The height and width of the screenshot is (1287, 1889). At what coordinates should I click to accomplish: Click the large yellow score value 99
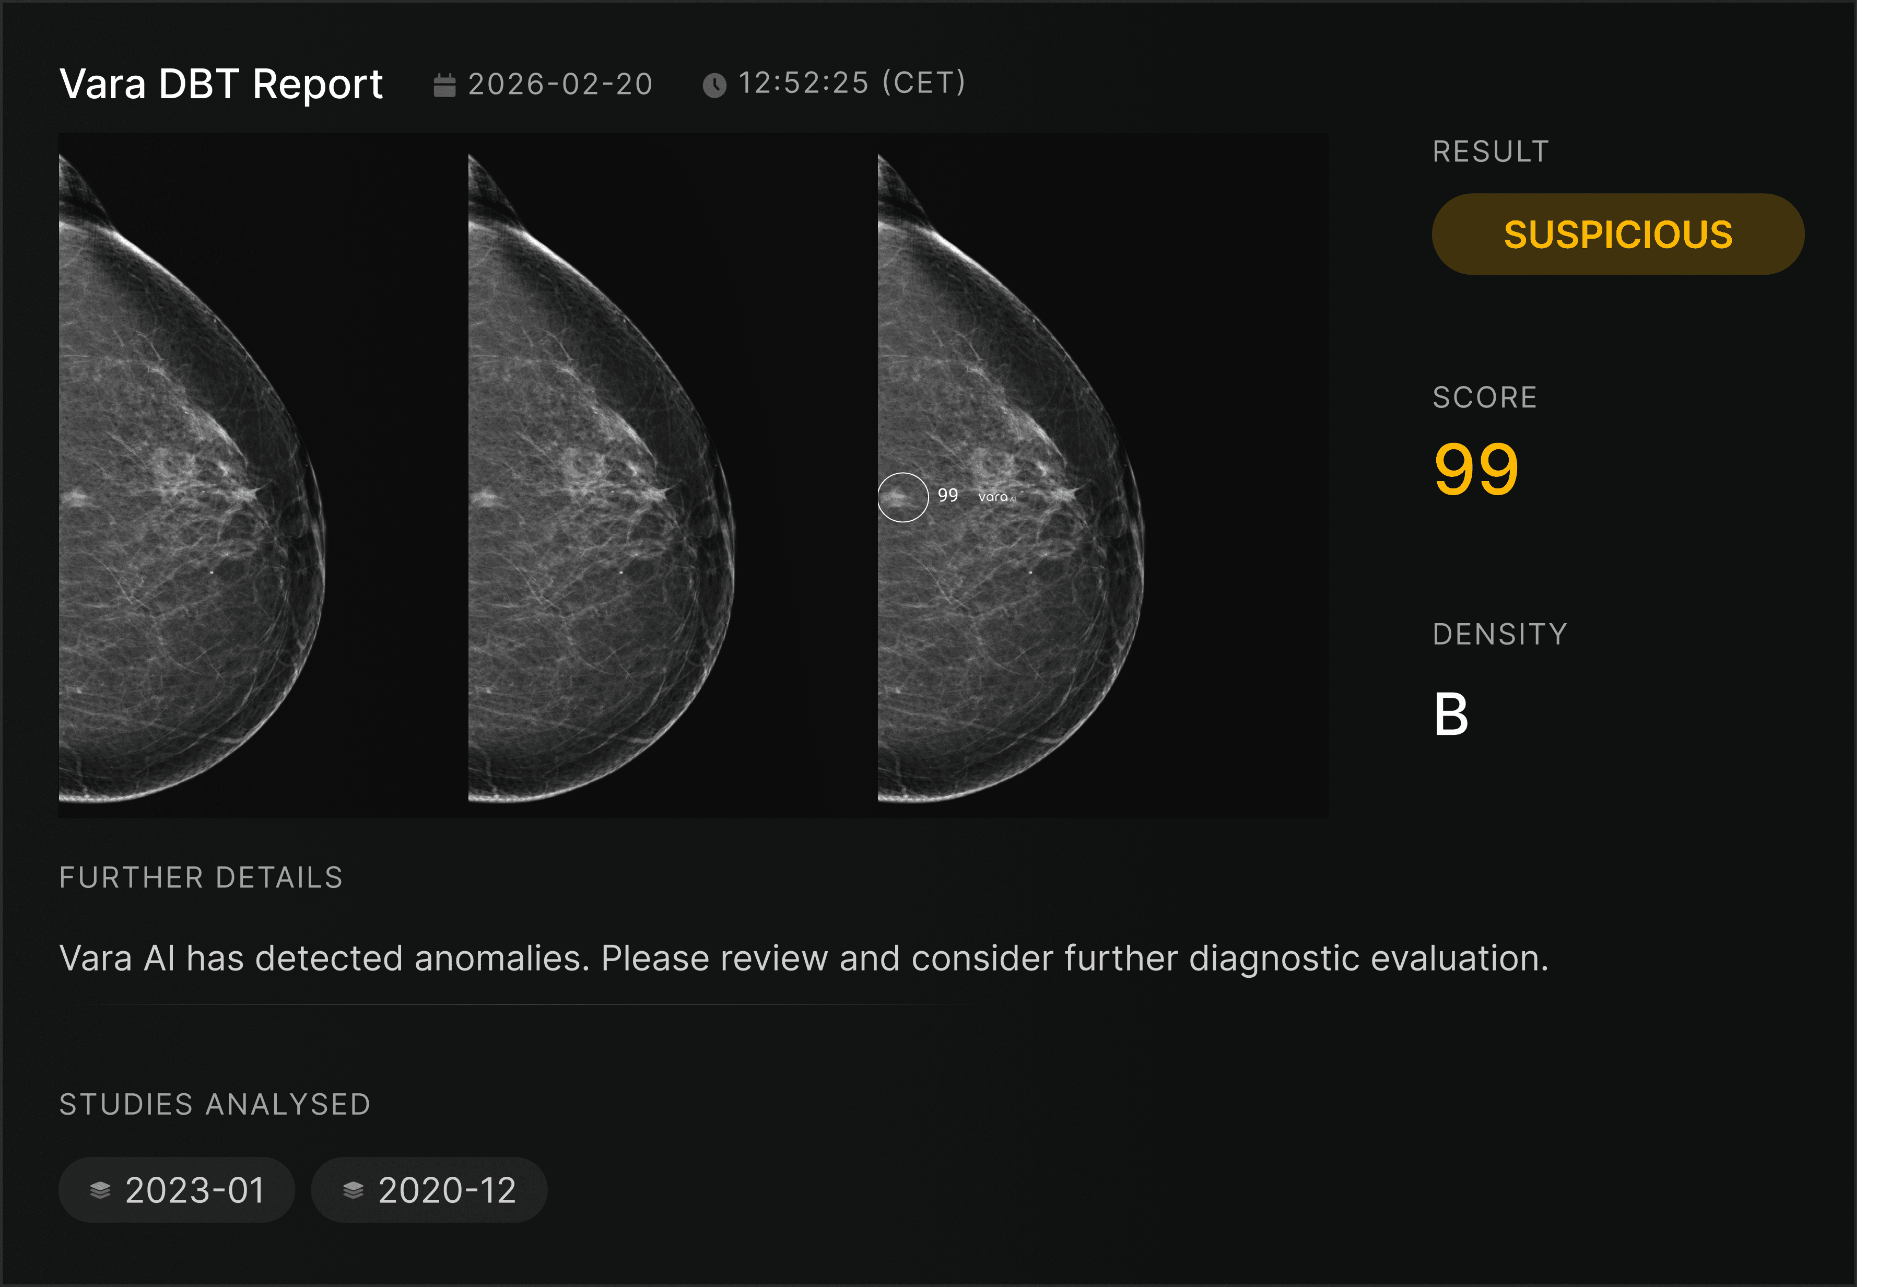(1476, 469)
